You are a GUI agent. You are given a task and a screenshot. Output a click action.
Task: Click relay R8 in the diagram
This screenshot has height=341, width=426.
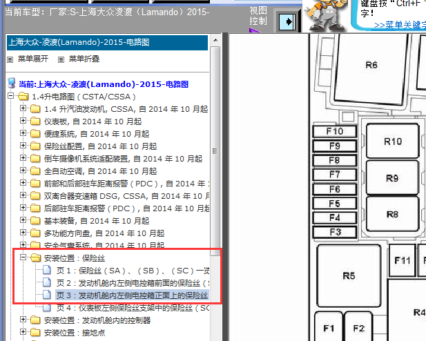click(392, 214)
